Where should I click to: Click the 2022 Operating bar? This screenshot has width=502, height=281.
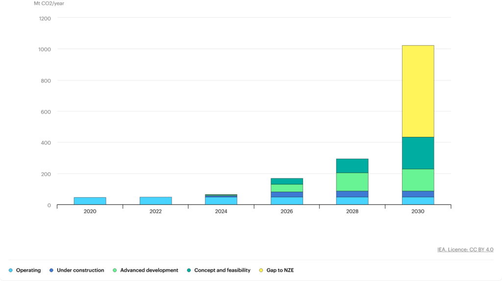[155, 201]
